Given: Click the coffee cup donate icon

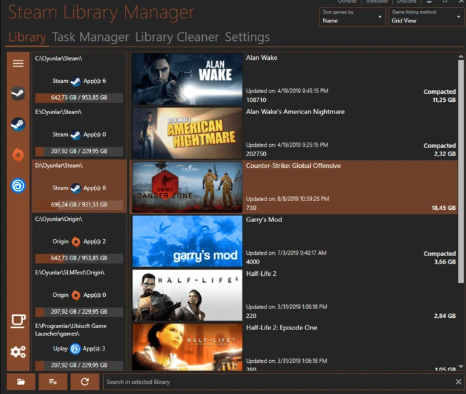Looking at the screenshot, I should pos(18,321).
